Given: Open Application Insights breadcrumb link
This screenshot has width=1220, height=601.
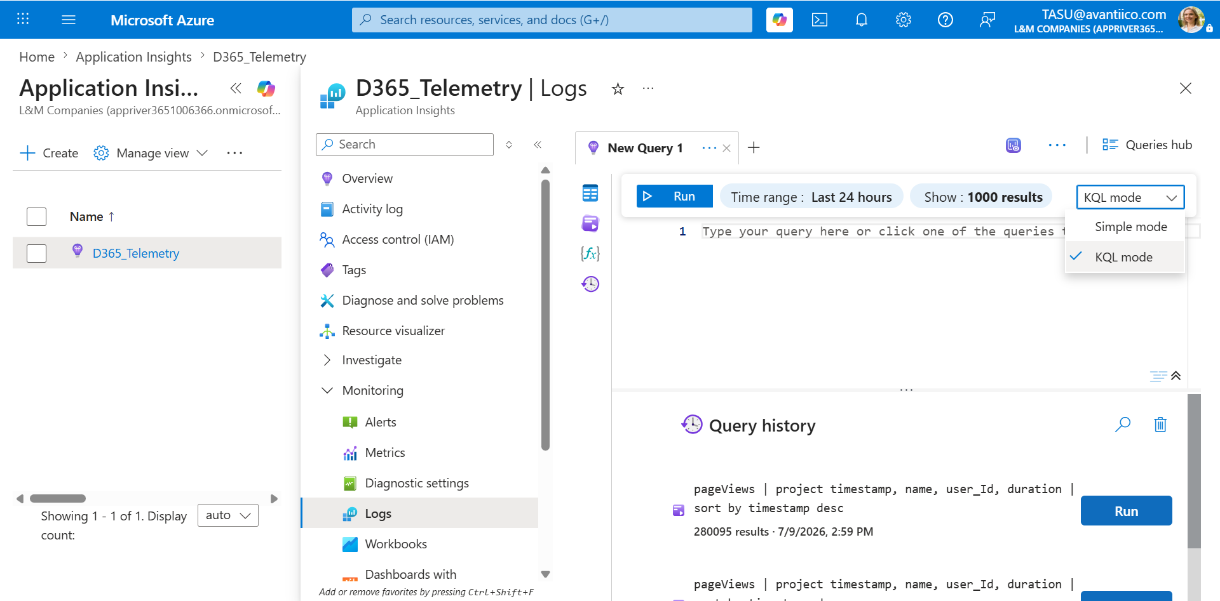Looking at the screenshot, I should [x=133, y=56].
